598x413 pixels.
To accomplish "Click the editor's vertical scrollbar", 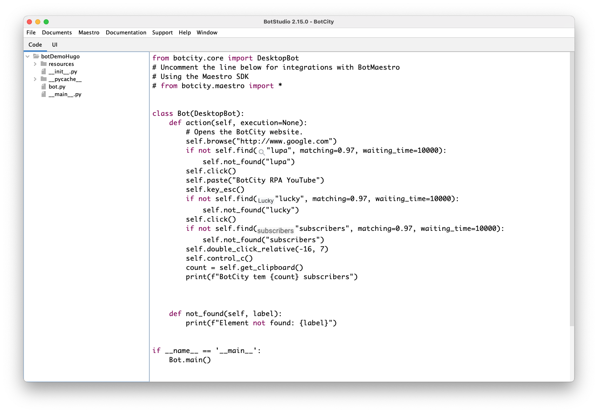I will [571, 189].
